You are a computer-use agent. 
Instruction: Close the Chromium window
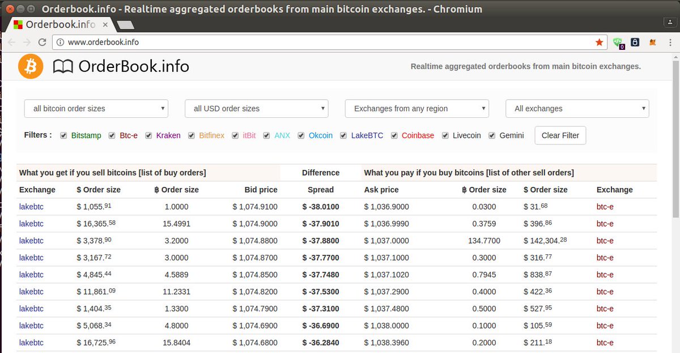coord(10,8)
